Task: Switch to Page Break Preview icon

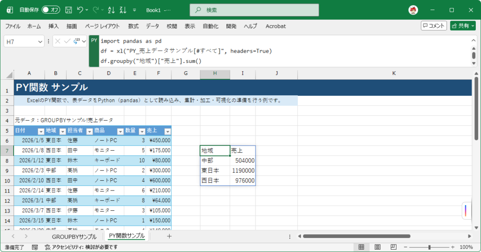Action: tap(393, 247)
